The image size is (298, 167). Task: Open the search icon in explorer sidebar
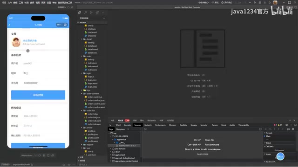[86, 13]
